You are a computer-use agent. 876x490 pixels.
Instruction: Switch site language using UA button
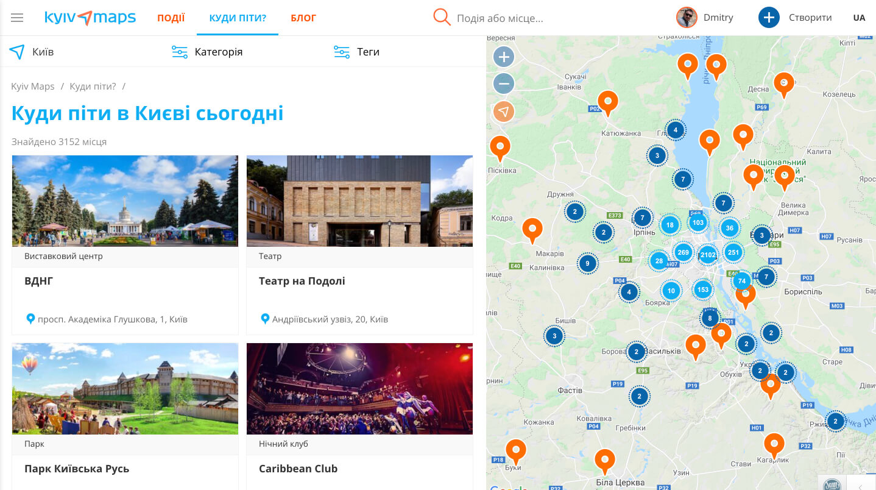(x=859, y=18)
